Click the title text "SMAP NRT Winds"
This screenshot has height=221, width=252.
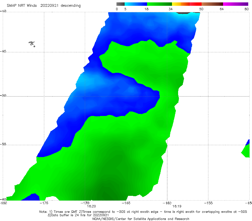coord(22,6)
